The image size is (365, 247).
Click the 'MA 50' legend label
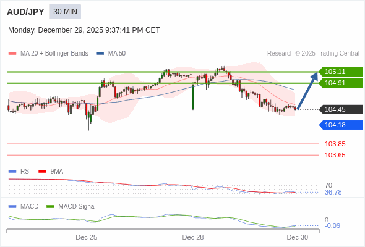click(x=117, y=54)
